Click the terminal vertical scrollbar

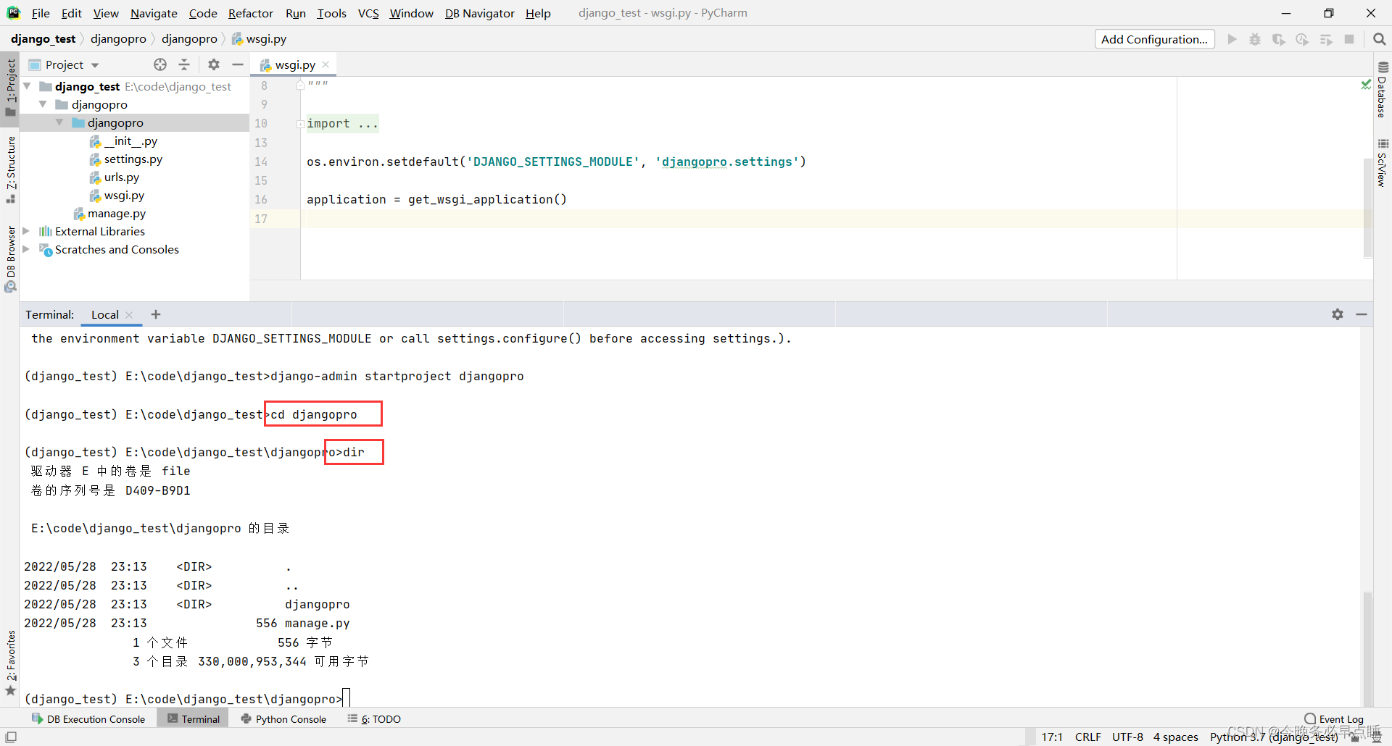pyautogui.click(x=1367, y=648)
